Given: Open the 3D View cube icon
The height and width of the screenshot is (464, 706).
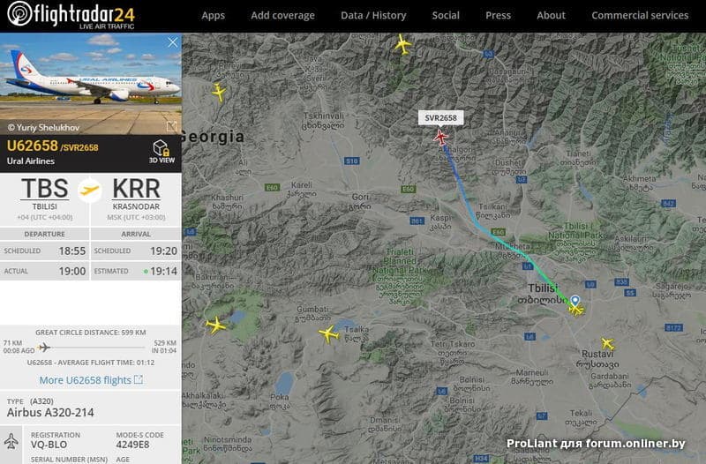Looking at the screenshot, I should click(161, 151).
